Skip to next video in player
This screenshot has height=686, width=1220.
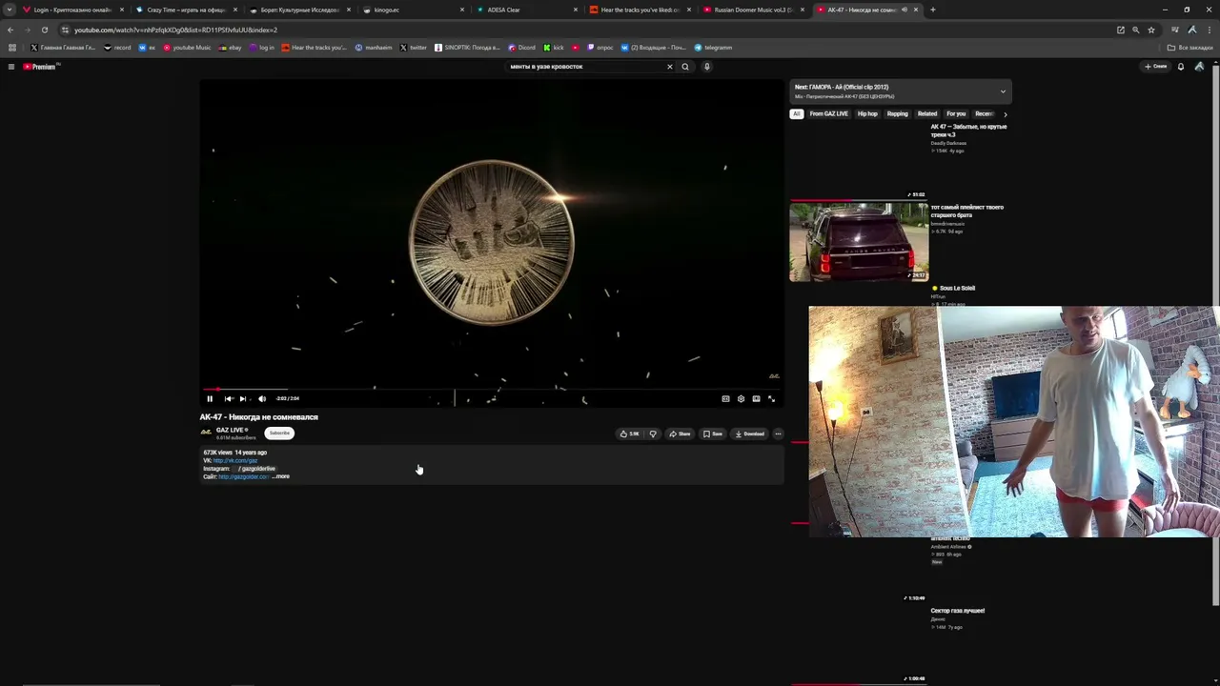[243, 398]
